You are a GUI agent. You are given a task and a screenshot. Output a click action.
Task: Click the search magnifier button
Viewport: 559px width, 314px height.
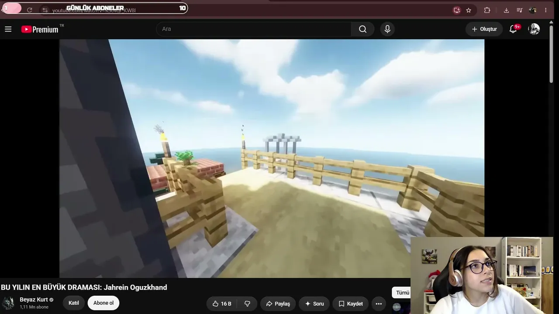362,29
